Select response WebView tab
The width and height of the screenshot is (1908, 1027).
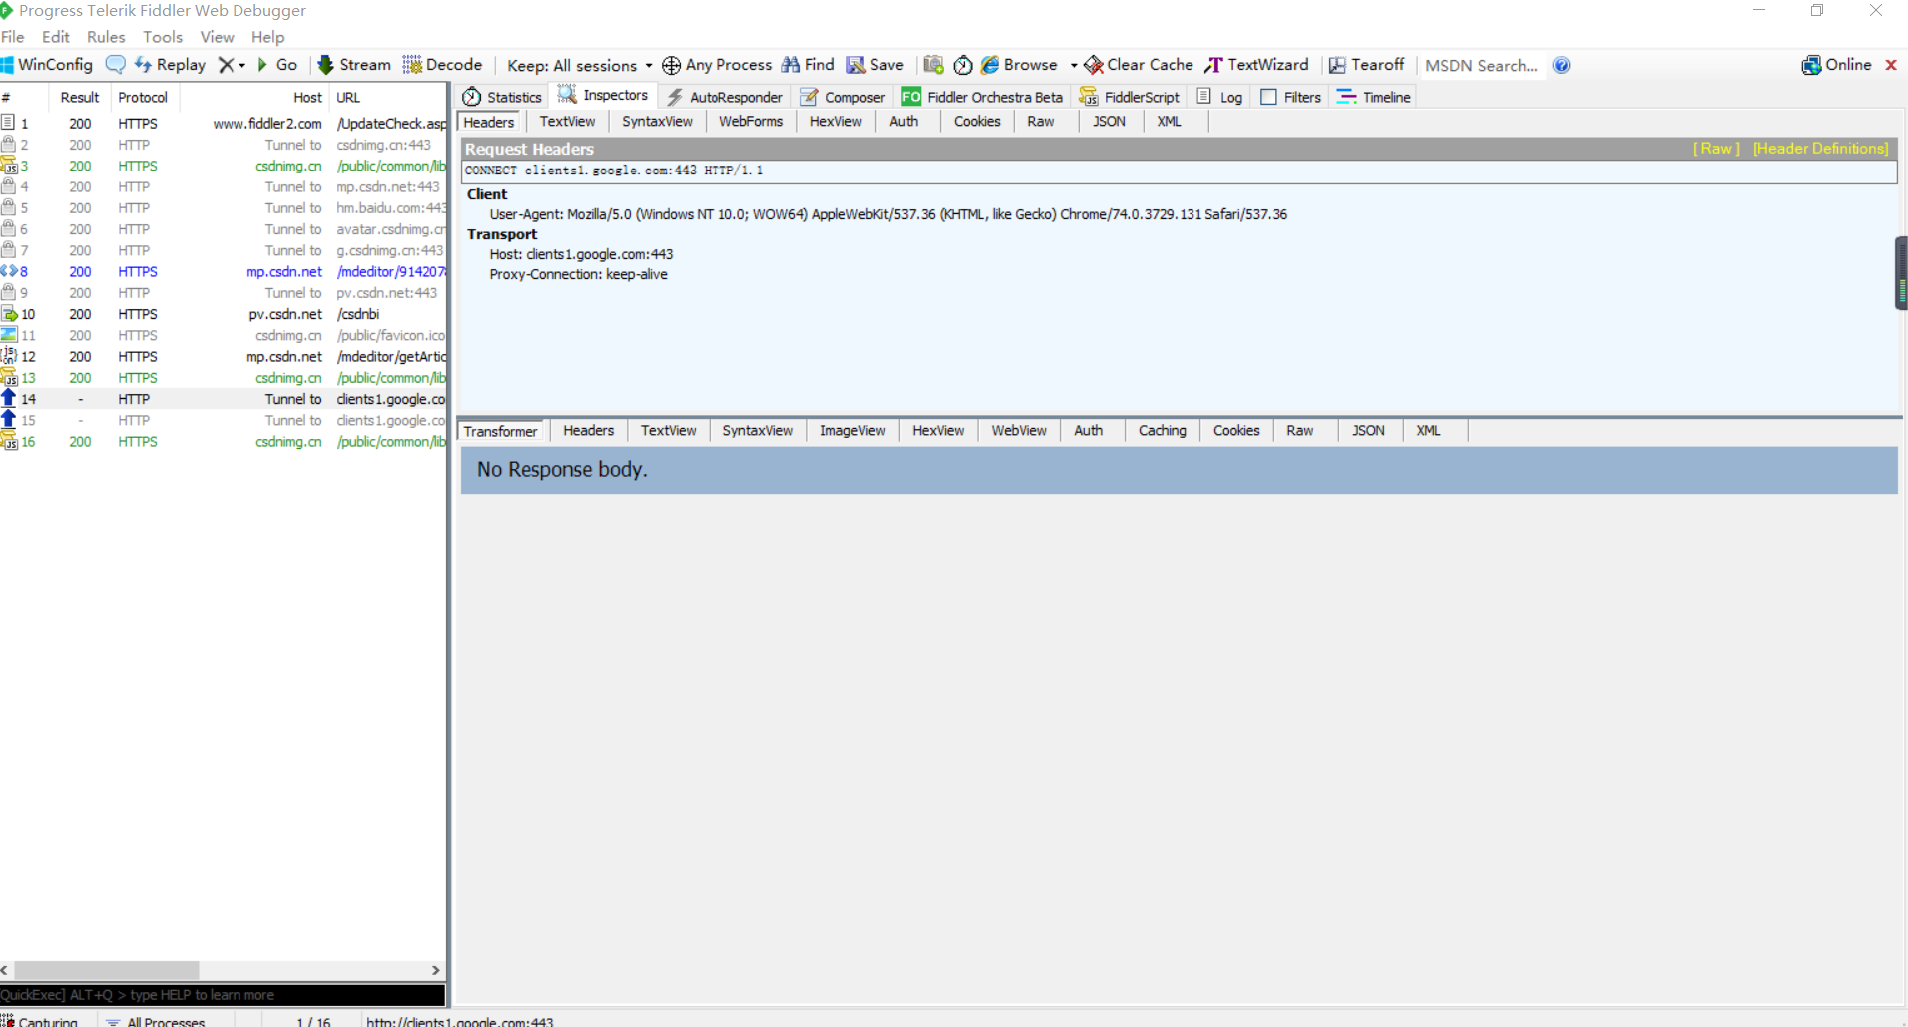click(x=1019, y=431)
